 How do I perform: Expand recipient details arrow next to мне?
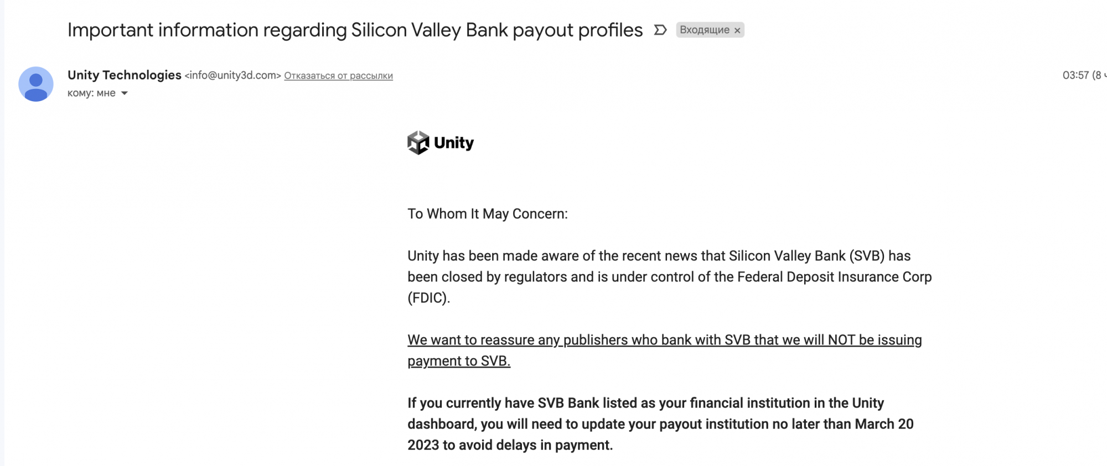click(x=125, y=93)
